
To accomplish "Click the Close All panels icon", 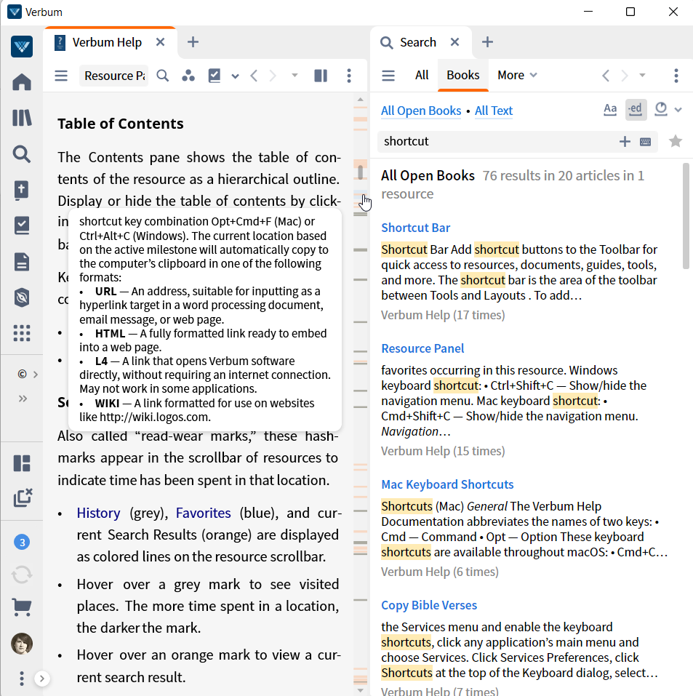I will click(x=23, y=497).
